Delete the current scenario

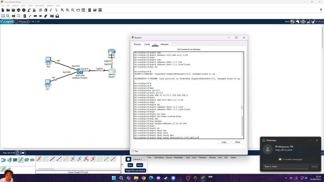pyautogui.click(x=139, y=165)
